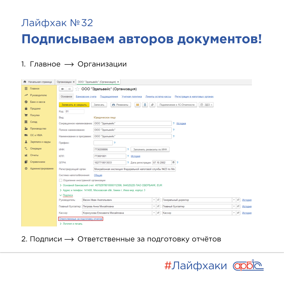Open Руководитель person card icon
The image size is (284, 284).
tap(158, 200)
